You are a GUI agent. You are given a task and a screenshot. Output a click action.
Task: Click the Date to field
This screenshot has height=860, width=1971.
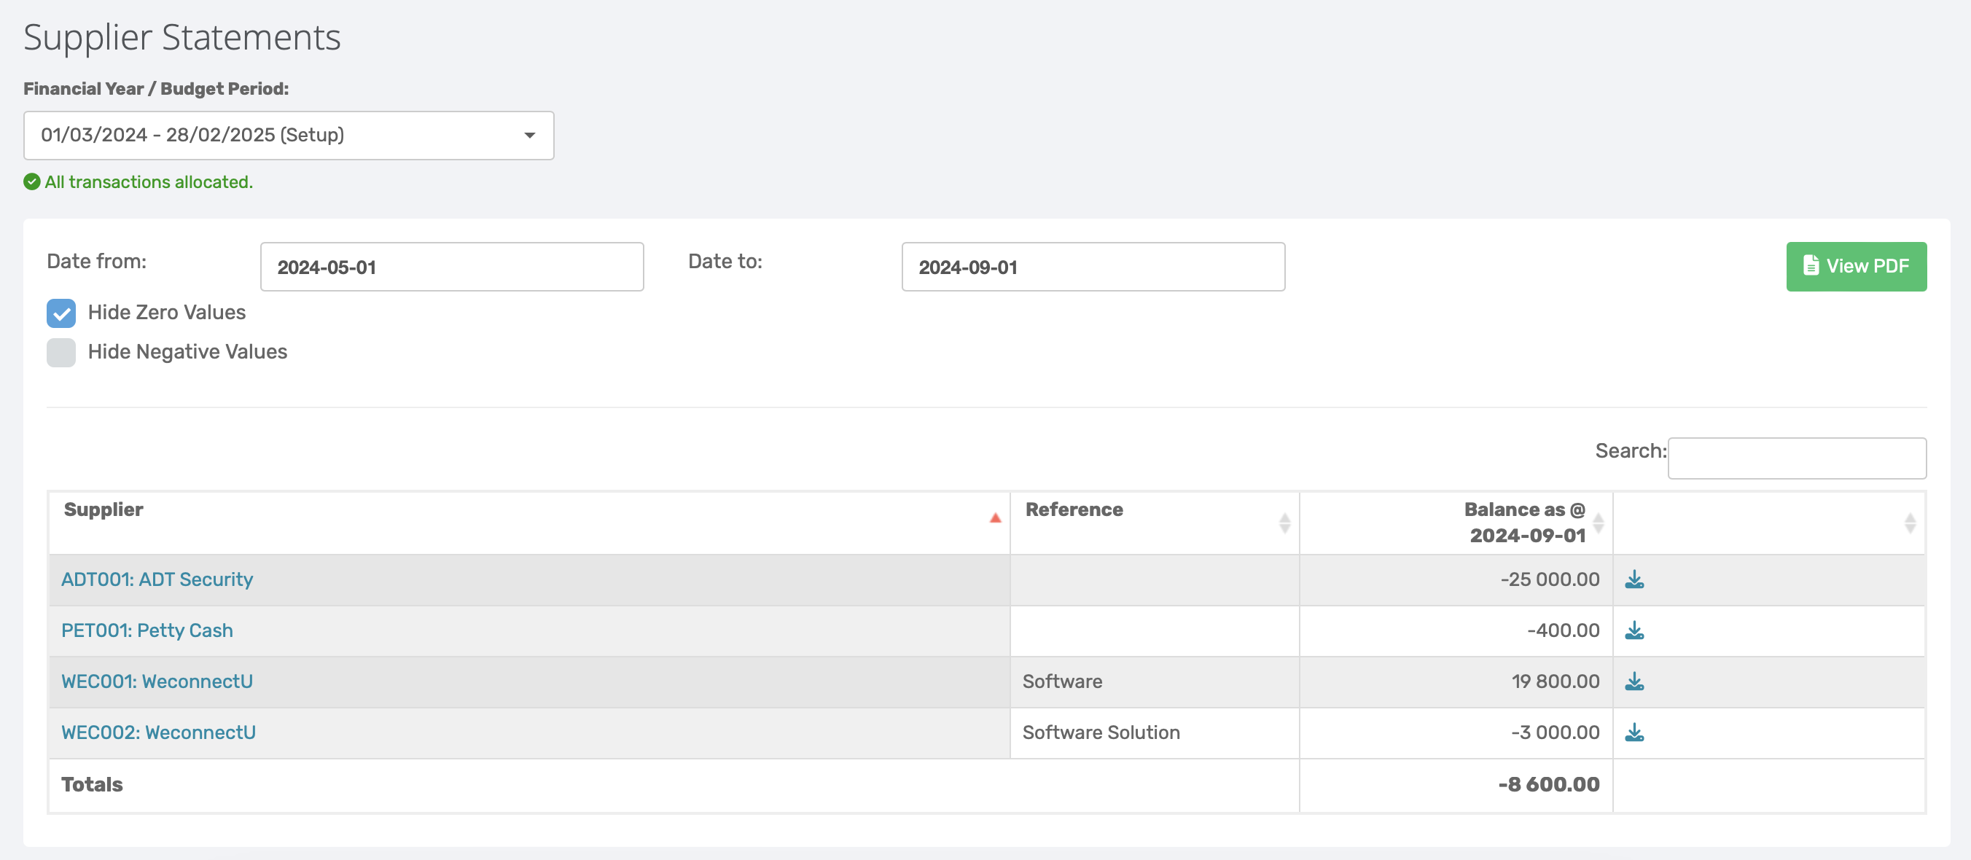click(1093, 267)
